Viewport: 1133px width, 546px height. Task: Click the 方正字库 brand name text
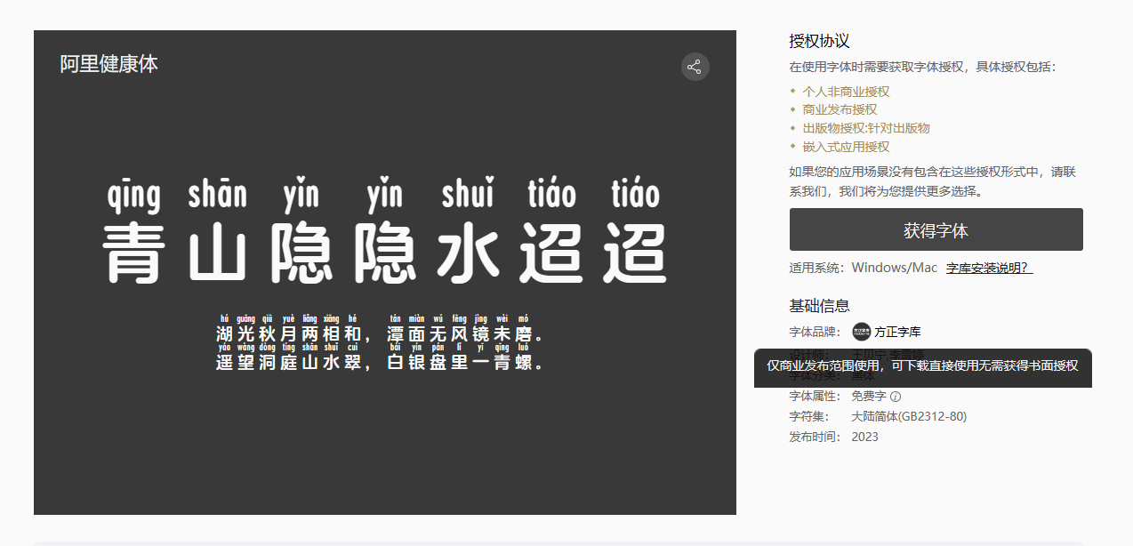(897, 333)
